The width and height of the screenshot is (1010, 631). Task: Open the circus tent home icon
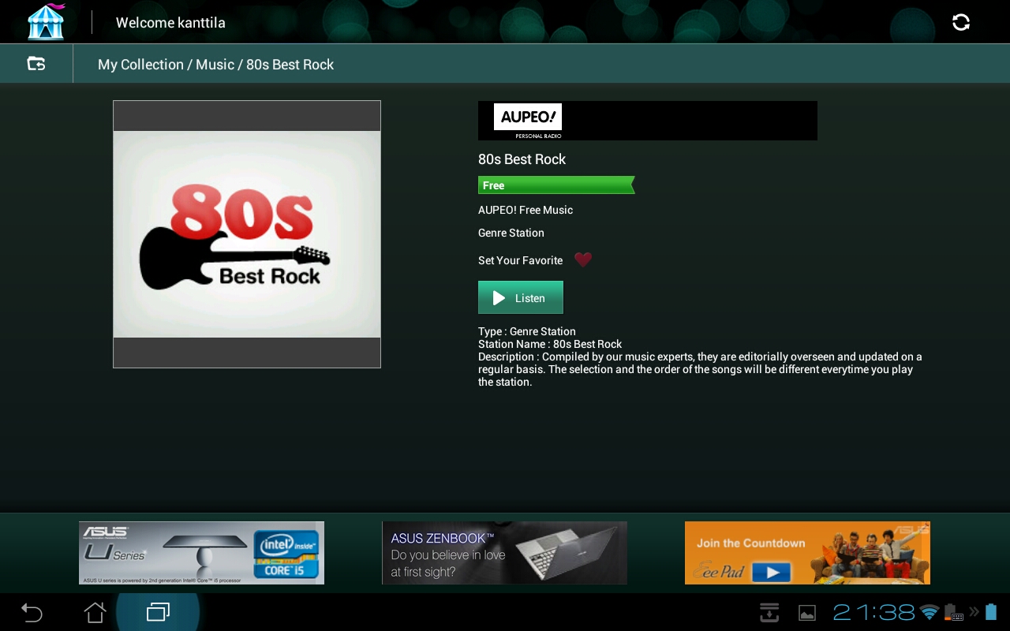coord(46,21)
